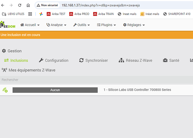The height and width of the screenshot is (138, 193).
Task: Click the Jeedom logo
Action: point(8,25)
